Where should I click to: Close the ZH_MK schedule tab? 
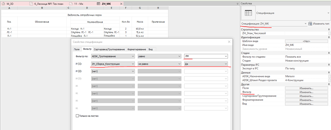point(121,4)
